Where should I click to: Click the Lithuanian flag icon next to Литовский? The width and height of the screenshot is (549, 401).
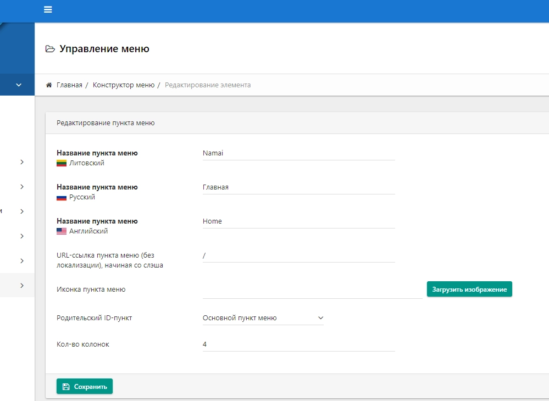[62, 163]
